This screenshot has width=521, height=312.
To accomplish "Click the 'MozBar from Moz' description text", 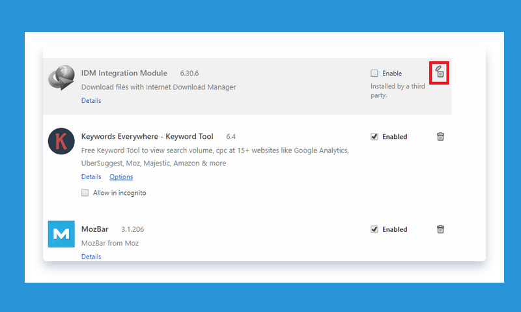I will 110,243.
